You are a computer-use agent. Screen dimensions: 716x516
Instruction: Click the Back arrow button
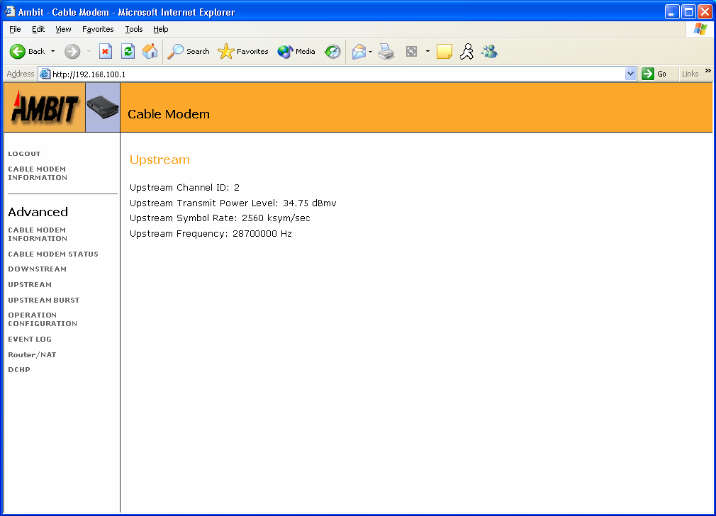pos(28,52)
